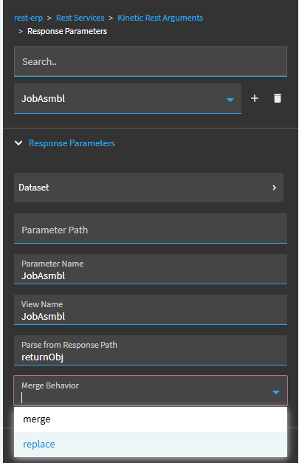Screen dimensions: 299x463
Task: Open Rest Services breadcrumb link
Action: 80,18
